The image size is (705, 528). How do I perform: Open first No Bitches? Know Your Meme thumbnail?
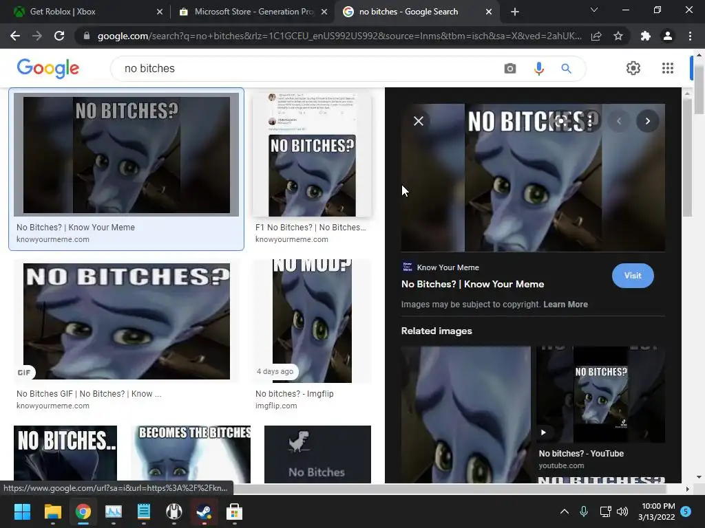point(127,154)
